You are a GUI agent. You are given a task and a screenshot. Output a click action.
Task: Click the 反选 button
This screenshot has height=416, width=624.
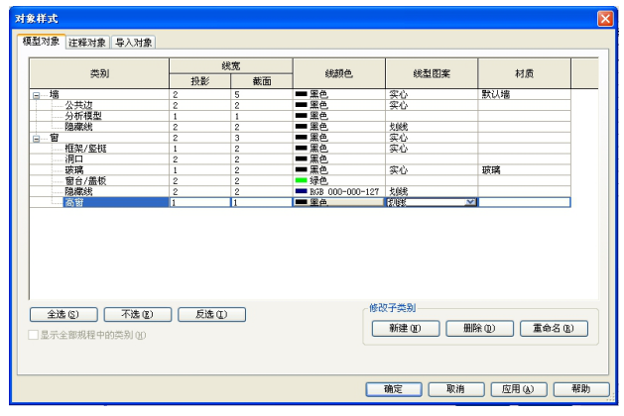tap(211, 315)
